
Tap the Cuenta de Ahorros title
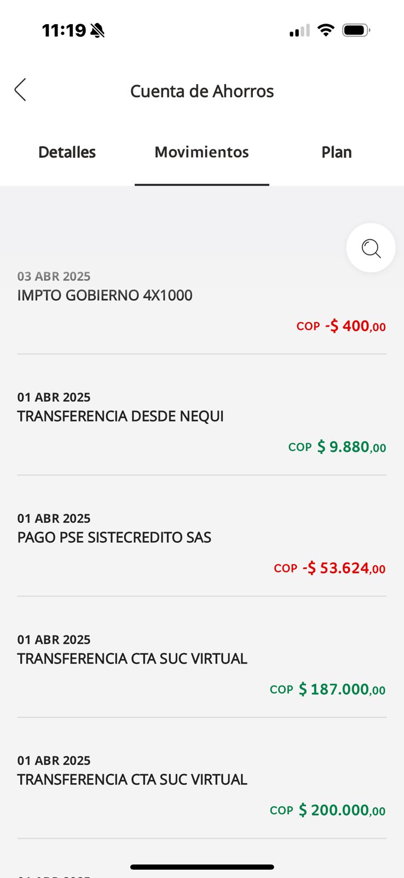coord(201,91)
